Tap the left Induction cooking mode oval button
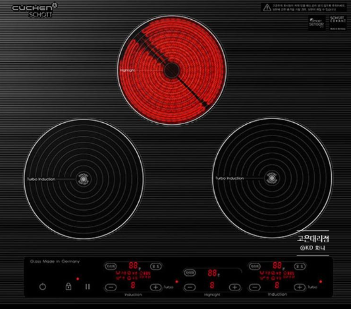The image size is (351, 309). point(156,266)
